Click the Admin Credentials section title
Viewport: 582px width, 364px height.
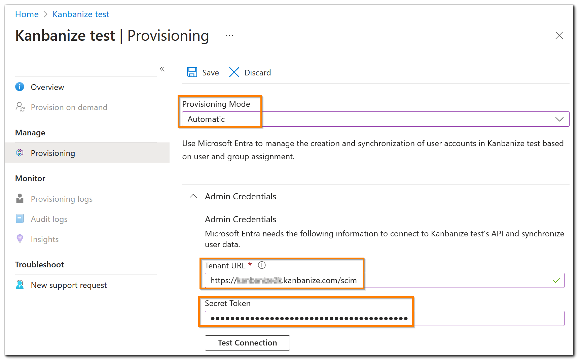click(x=241, y=196)
